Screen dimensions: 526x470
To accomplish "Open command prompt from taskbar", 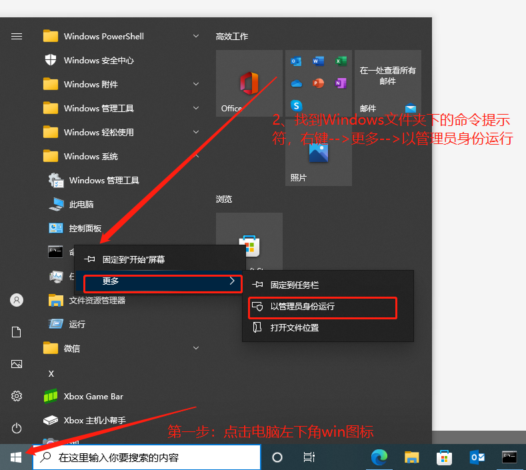I will pos(509,457).
